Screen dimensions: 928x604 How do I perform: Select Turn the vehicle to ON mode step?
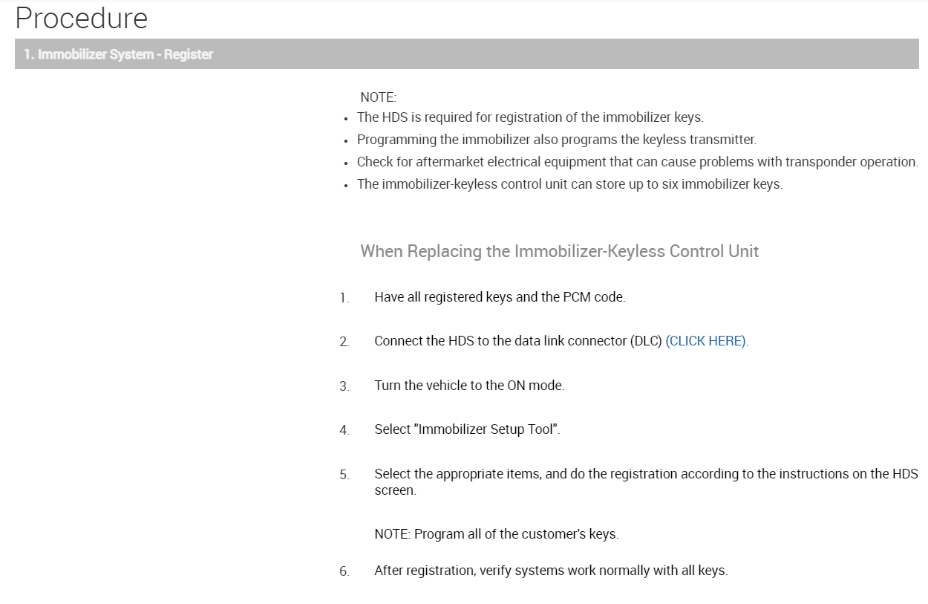click(x=469, y=386)
